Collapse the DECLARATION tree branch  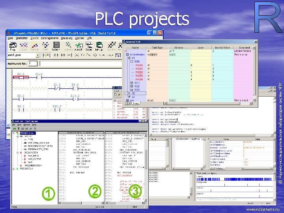click(x=18, y=153)
